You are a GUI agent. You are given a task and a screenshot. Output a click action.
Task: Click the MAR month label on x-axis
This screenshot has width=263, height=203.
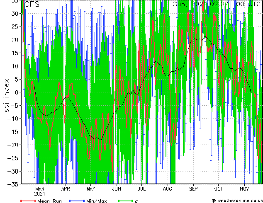click(40, 189)
